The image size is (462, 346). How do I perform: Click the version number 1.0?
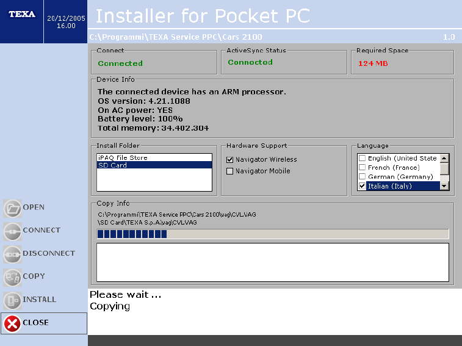click(449, 37)
